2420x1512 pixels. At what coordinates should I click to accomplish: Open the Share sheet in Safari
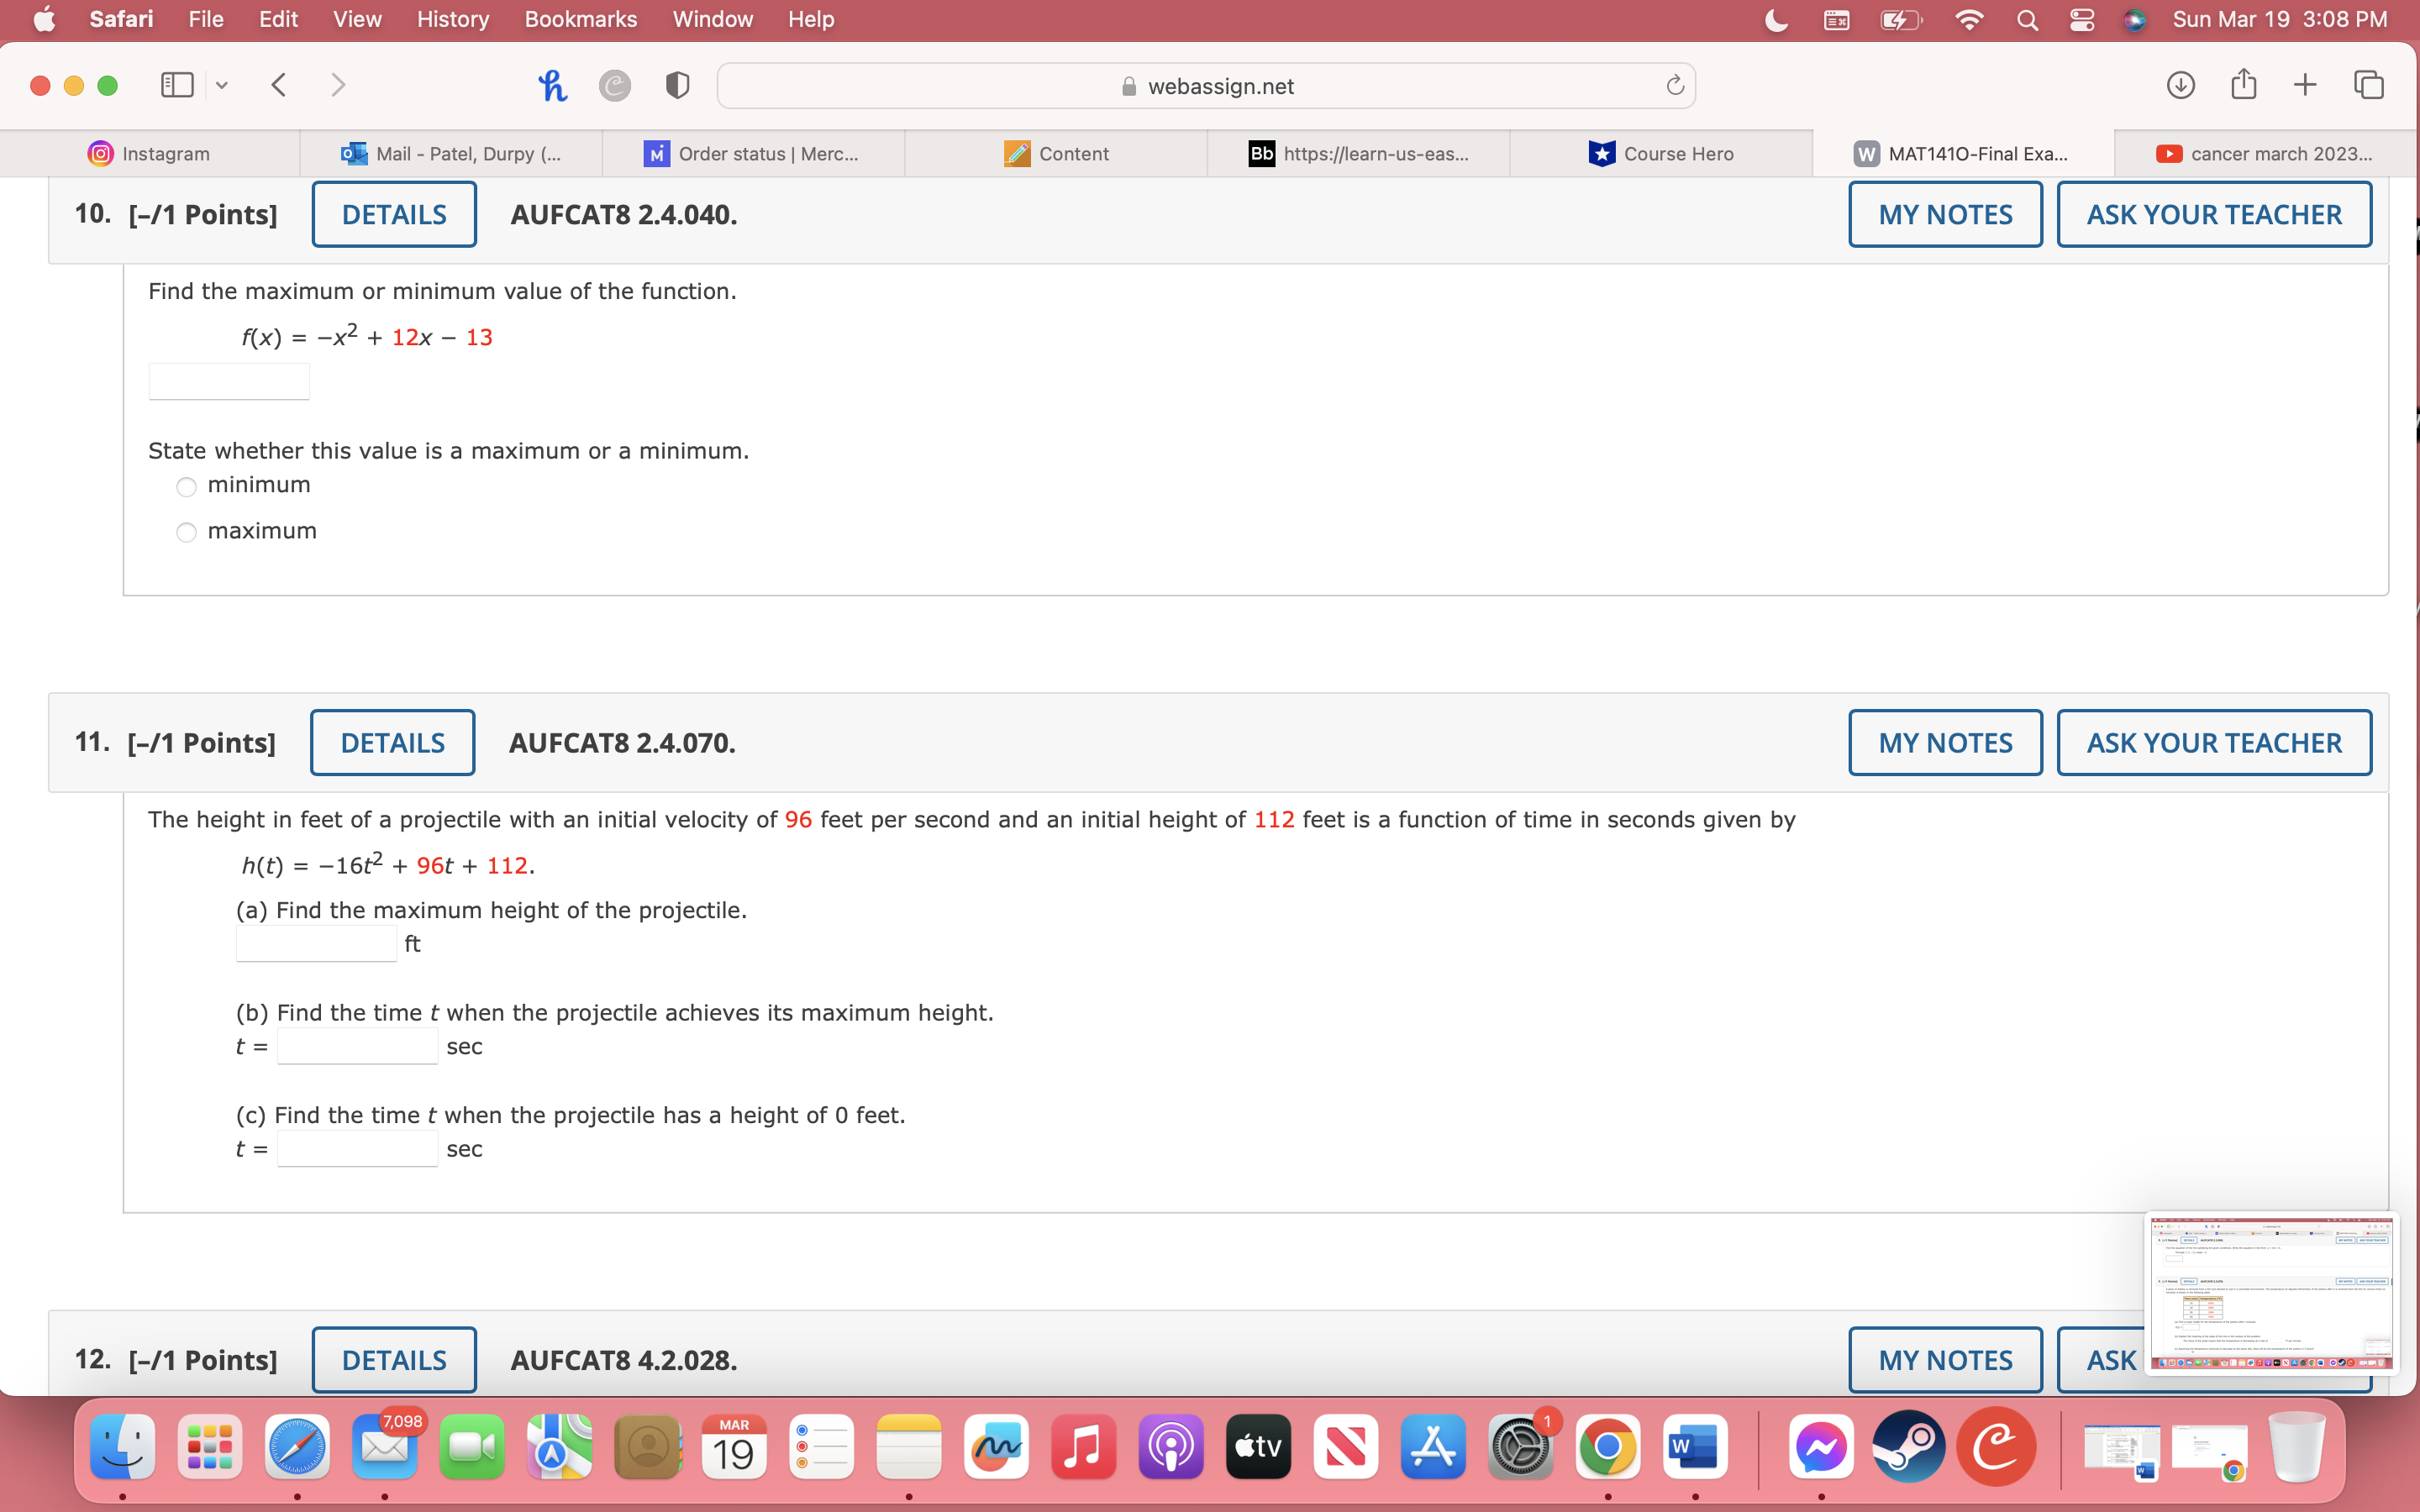(2243, 85)
